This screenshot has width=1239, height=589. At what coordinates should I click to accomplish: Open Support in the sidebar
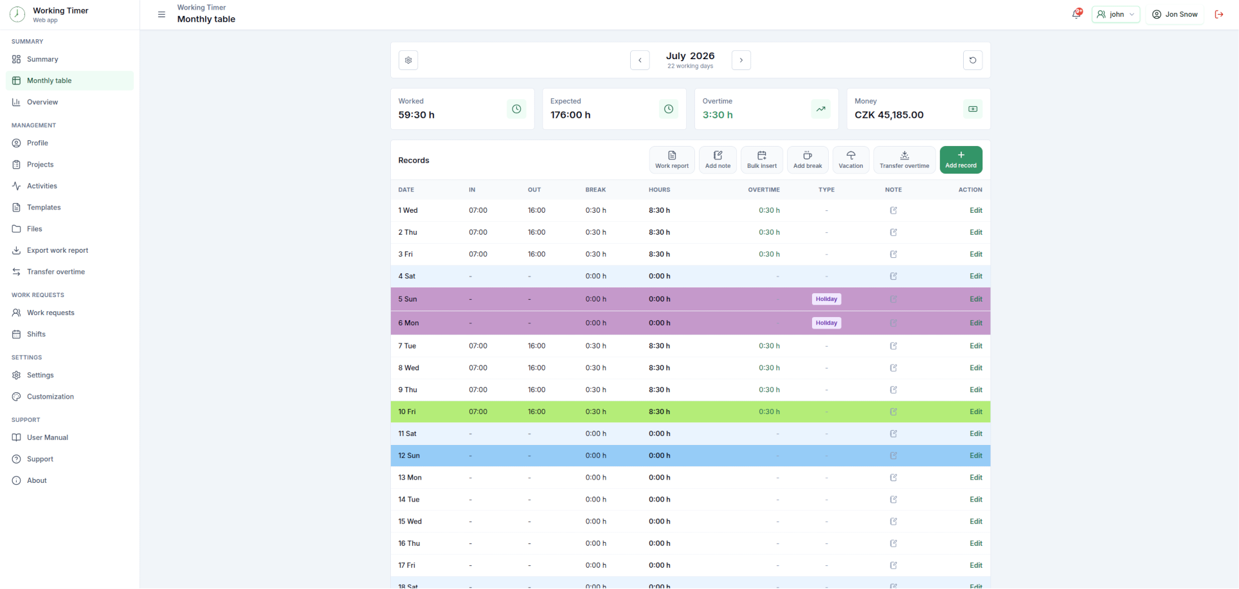[x=69, y=458]
